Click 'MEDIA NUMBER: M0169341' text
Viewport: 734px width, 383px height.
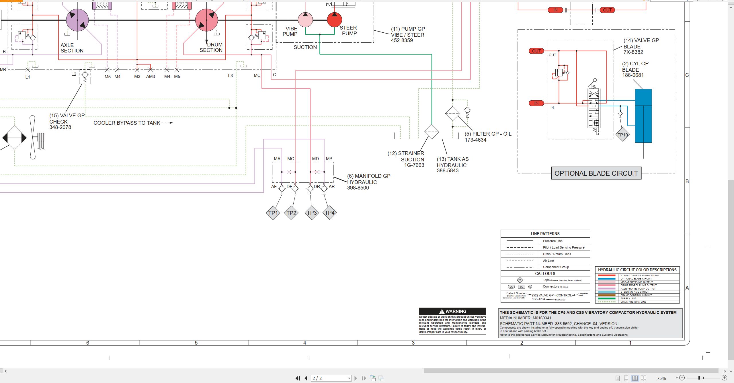526,318
